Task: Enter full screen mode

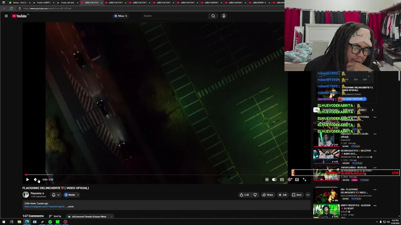Action: point(304,180)
